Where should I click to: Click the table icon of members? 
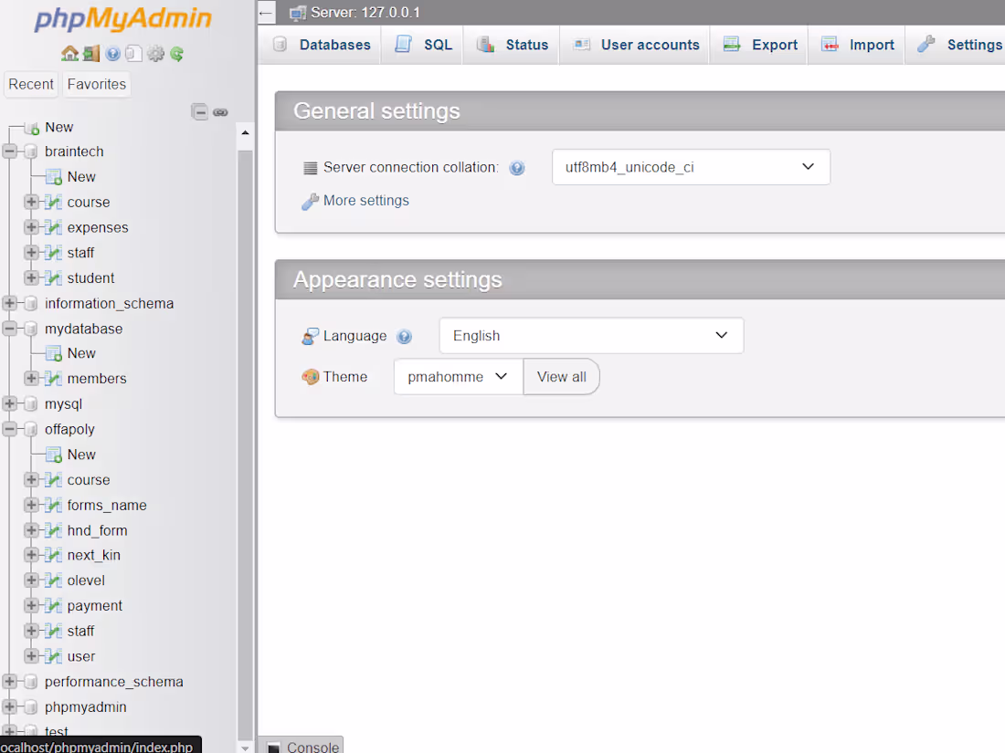click(54, 379)
